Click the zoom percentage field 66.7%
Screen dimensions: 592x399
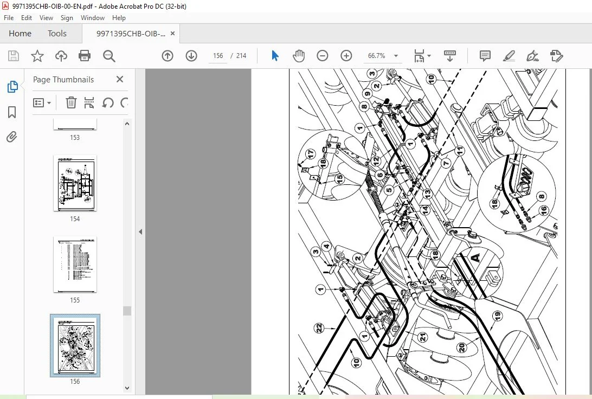376,56
